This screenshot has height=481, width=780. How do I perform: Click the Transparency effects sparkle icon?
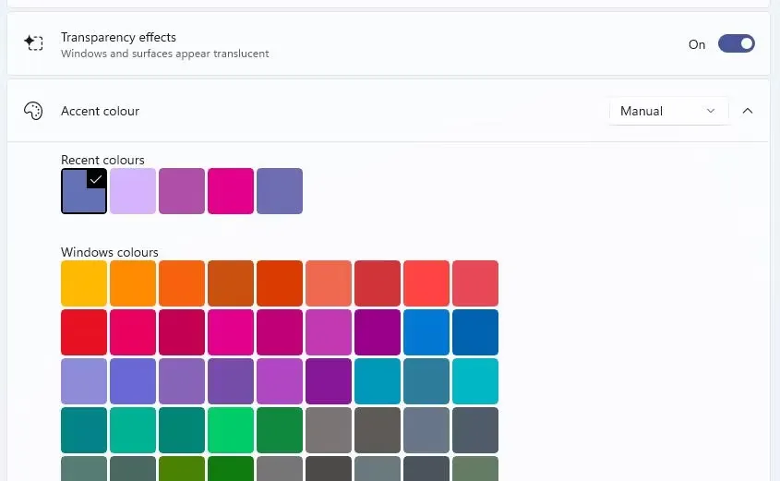(33, 43)
